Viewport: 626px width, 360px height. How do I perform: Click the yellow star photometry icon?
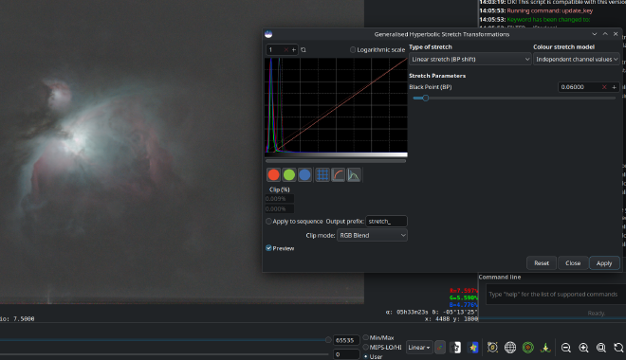pos(545,348)
